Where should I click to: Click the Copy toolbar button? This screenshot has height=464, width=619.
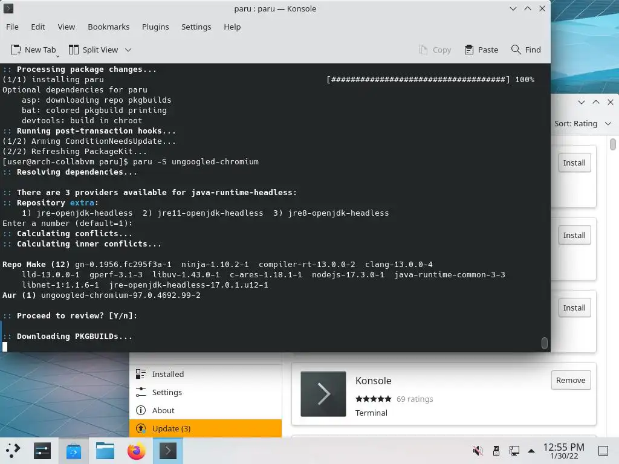[435, 50]
